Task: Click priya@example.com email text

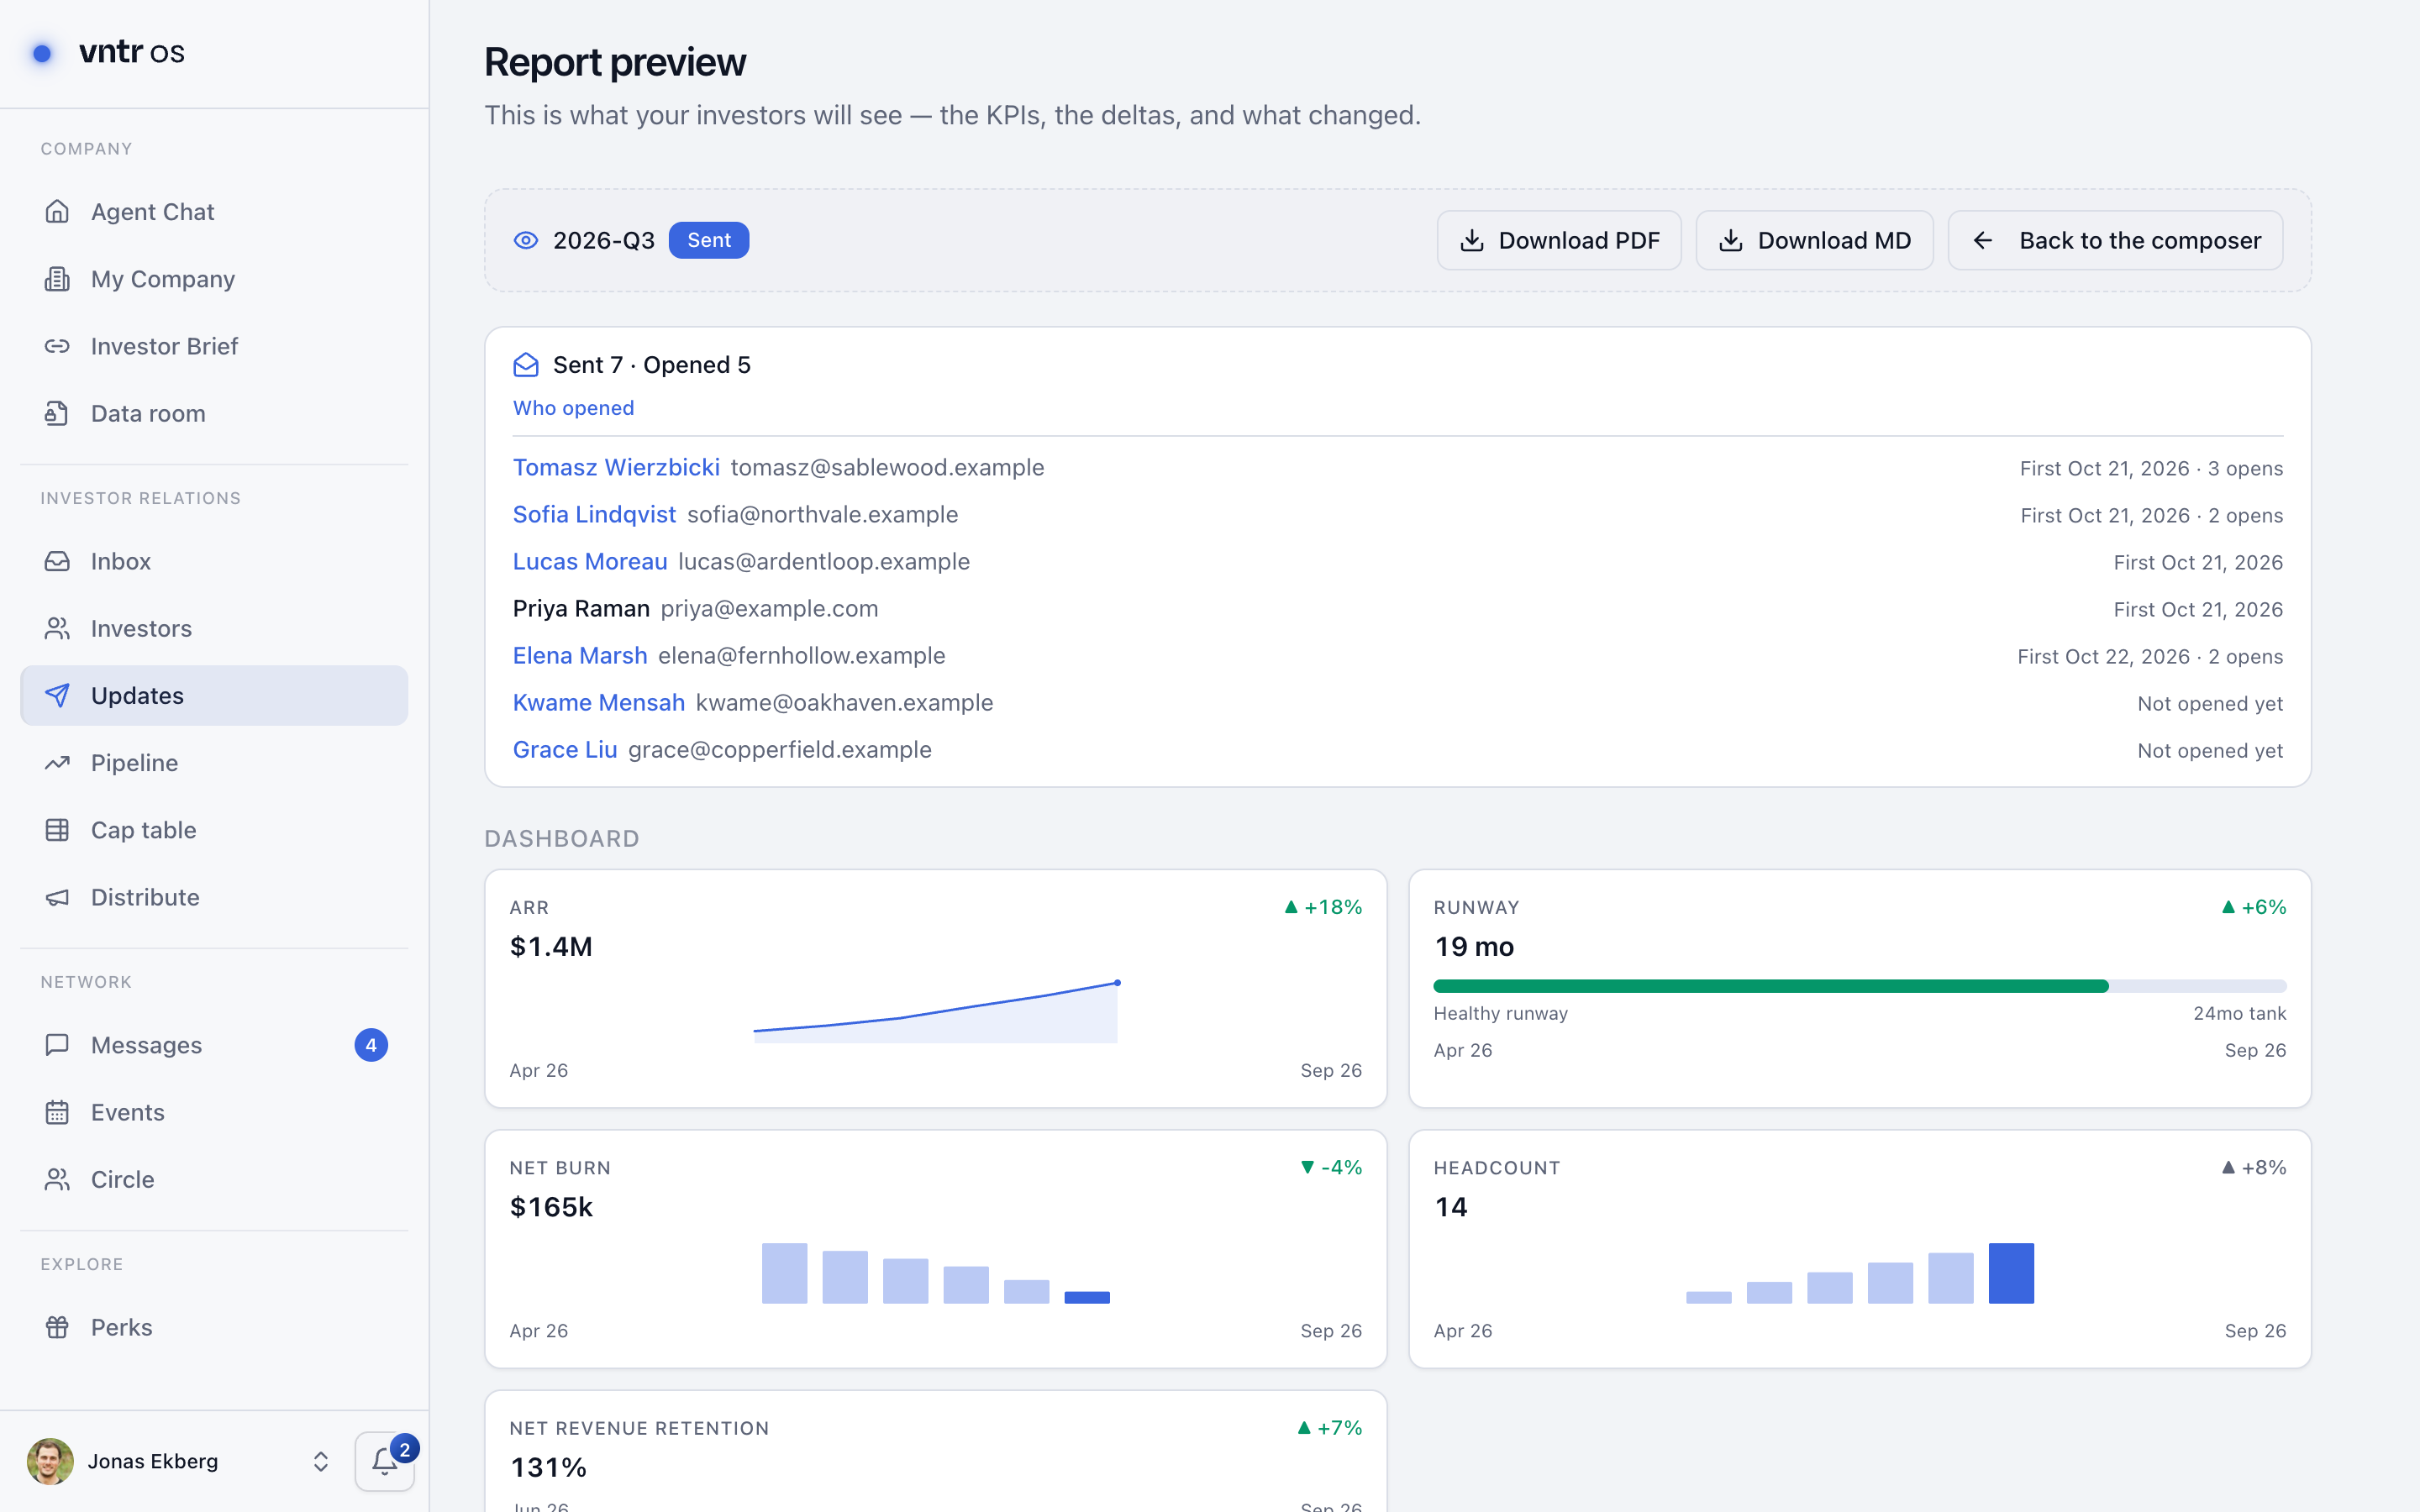Action: [769, 608]
